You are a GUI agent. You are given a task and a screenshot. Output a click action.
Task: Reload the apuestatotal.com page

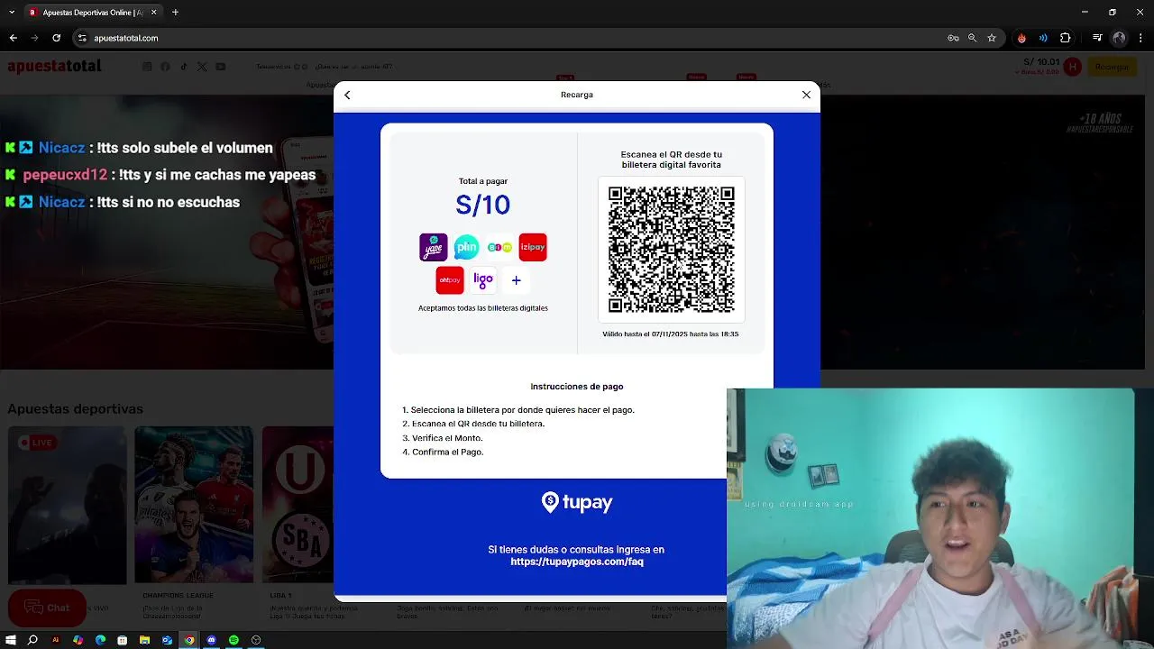(x=56, y=38)
